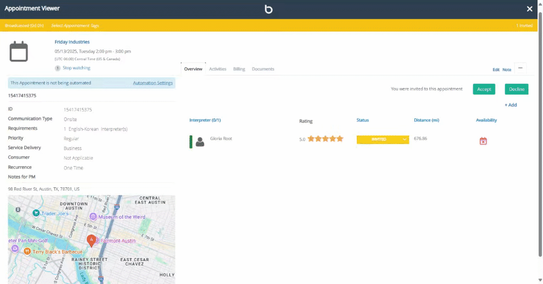The height and width of the screenshot is (284, 543).
Task: Decline the appointment invitation
Action: tap(516, 89)
